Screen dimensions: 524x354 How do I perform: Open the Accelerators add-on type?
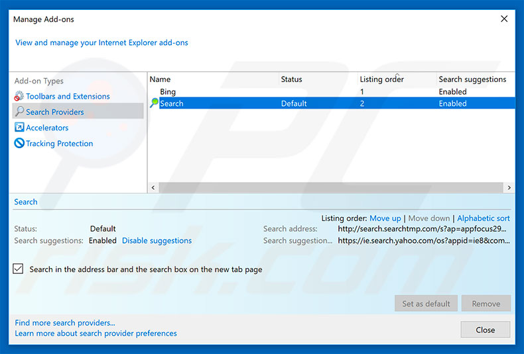[x=47, y=128]
